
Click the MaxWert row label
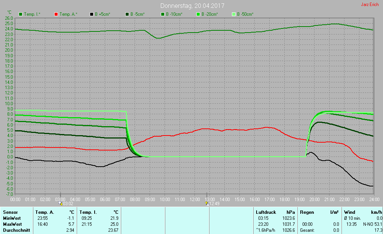12,224
